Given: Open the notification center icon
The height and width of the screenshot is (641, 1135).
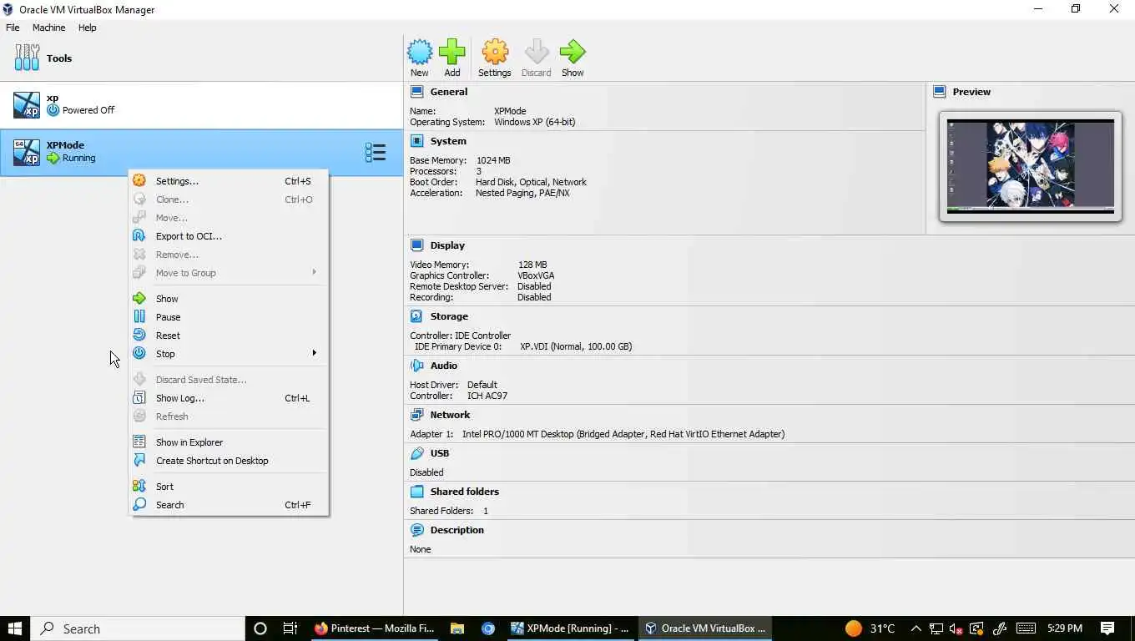Looking at the screenshot, I should point(1107,628).
